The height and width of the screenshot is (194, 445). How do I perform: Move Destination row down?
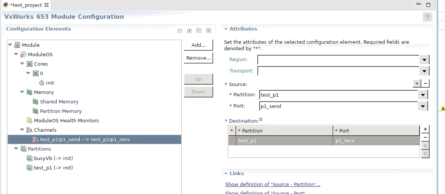[425, 154]
